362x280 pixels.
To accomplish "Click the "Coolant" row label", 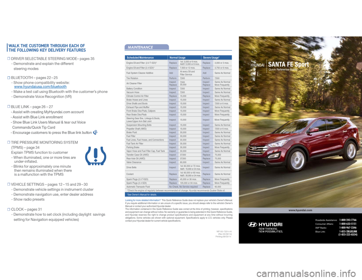I will pos(130,174).
